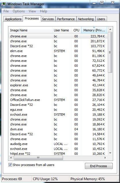Select the explorer.exe process row
Image resolution: width=120 pixels, height=183 pixels.
(x=58, y=85)
